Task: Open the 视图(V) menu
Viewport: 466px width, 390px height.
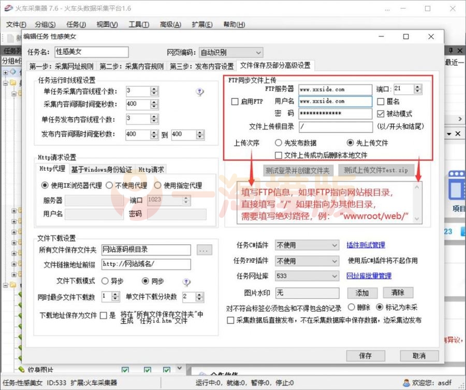Action: [107, 25]
